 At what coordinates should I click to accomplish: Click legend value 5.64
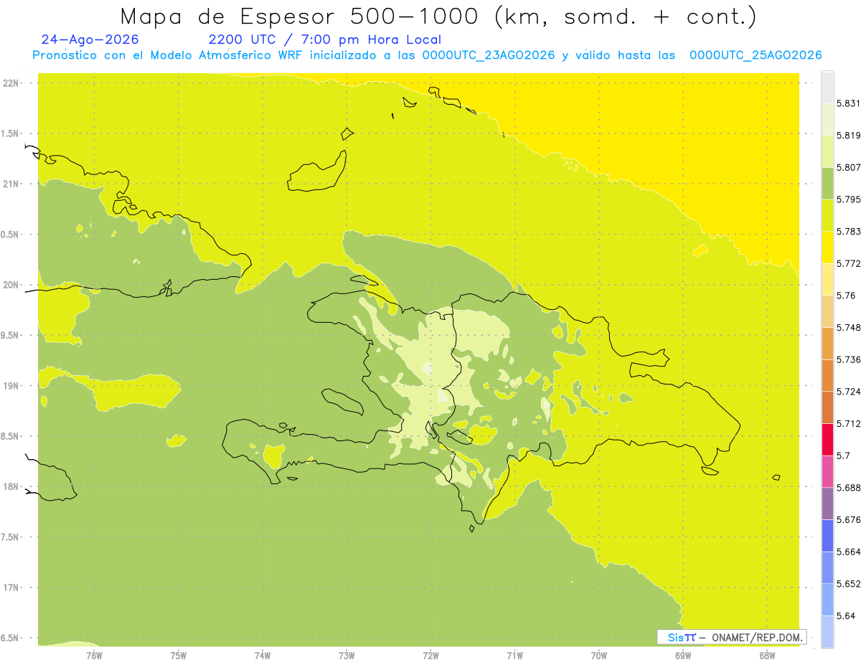(x=846, y=616)
